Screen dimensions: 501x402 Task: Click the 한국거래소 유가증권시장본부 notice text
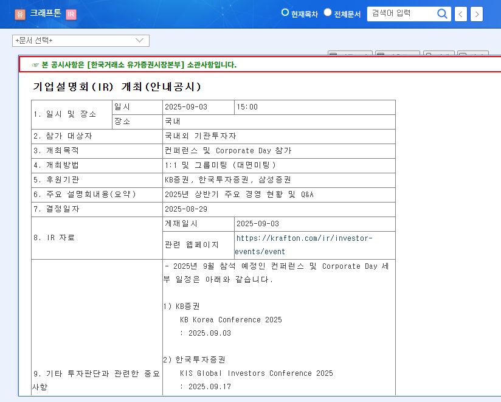tap(139, 65)
